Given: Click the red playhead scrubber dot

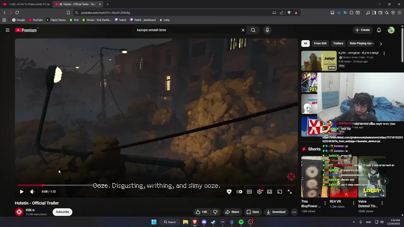Looking at the screenshot, I should 43,185.
